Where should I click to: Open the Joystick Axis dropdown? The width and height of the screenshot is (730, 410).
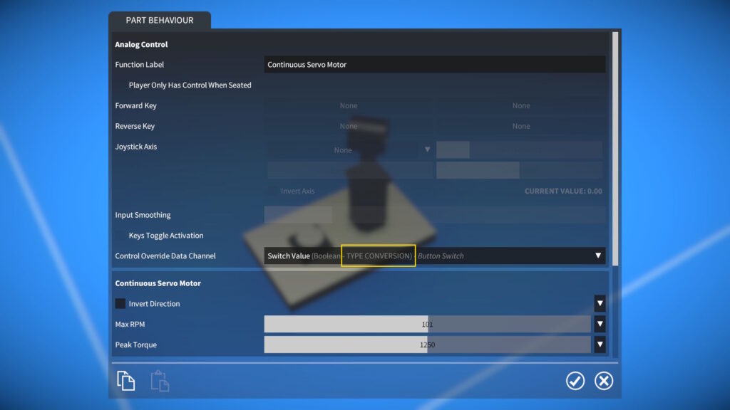click(349, 150)
